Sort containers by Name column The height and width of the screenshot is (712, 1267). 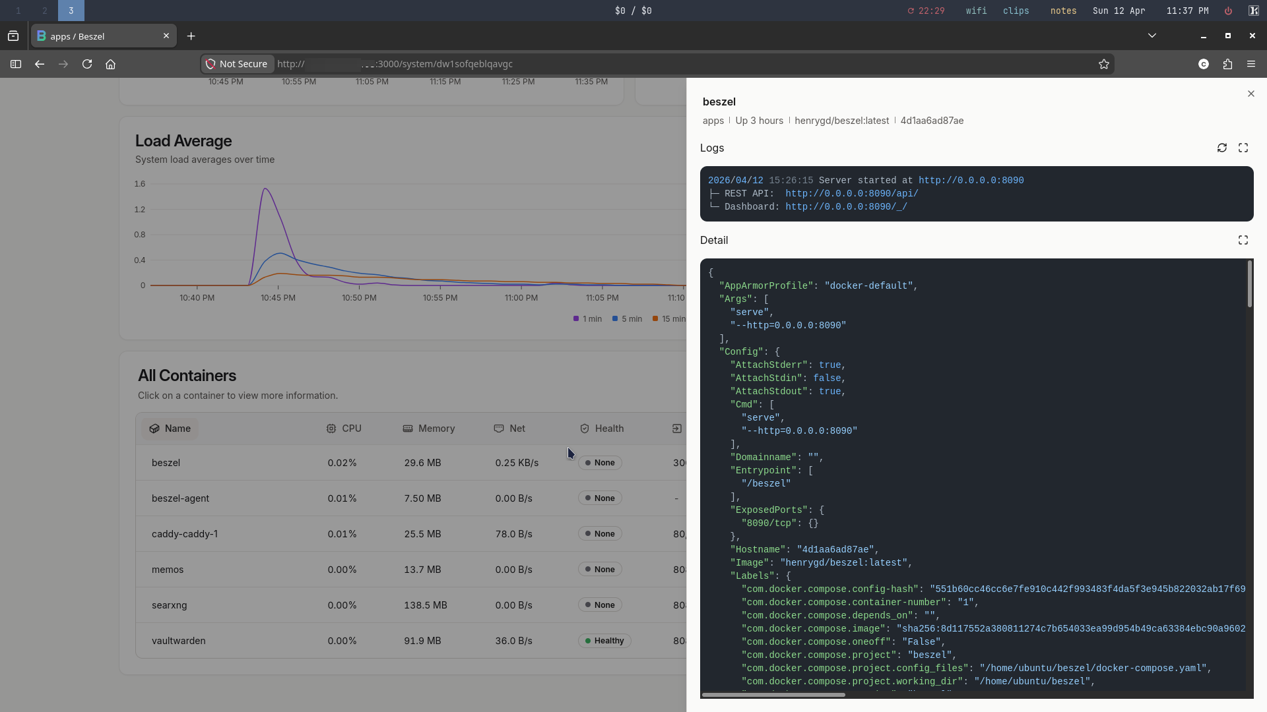(170, 429)
